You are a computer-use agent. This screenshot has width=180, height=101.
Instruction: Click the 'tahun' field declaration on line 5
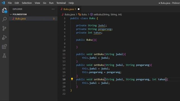pos(97,33)
